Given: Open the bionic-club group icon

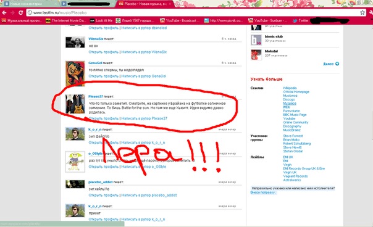Looking at the screenshot, I should [256, 40].
